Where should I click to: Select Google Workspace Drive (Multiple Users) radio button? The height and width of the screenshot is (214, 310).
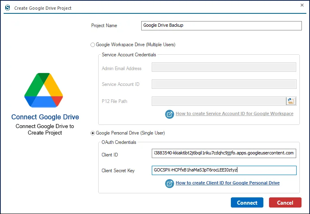pos(93,45)
